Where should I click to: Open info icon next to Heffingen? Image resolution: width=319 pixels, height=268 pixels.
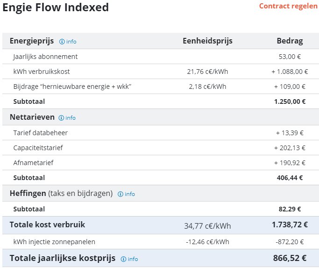click(x=126, y=194)
